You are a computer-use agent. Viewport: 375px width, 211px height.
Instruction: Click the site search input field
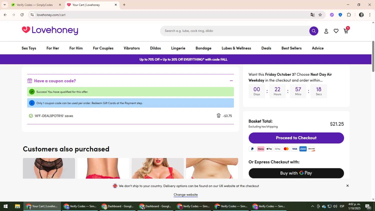coord(235,31)
